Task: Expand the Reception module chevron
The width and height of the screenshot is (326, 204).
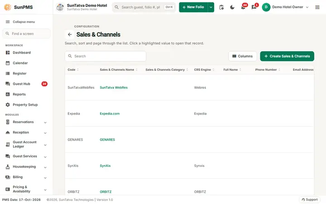Action: 45,133
